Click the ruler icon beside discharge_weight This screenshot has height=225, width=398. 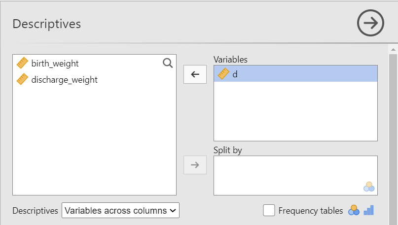click(23, 79)
